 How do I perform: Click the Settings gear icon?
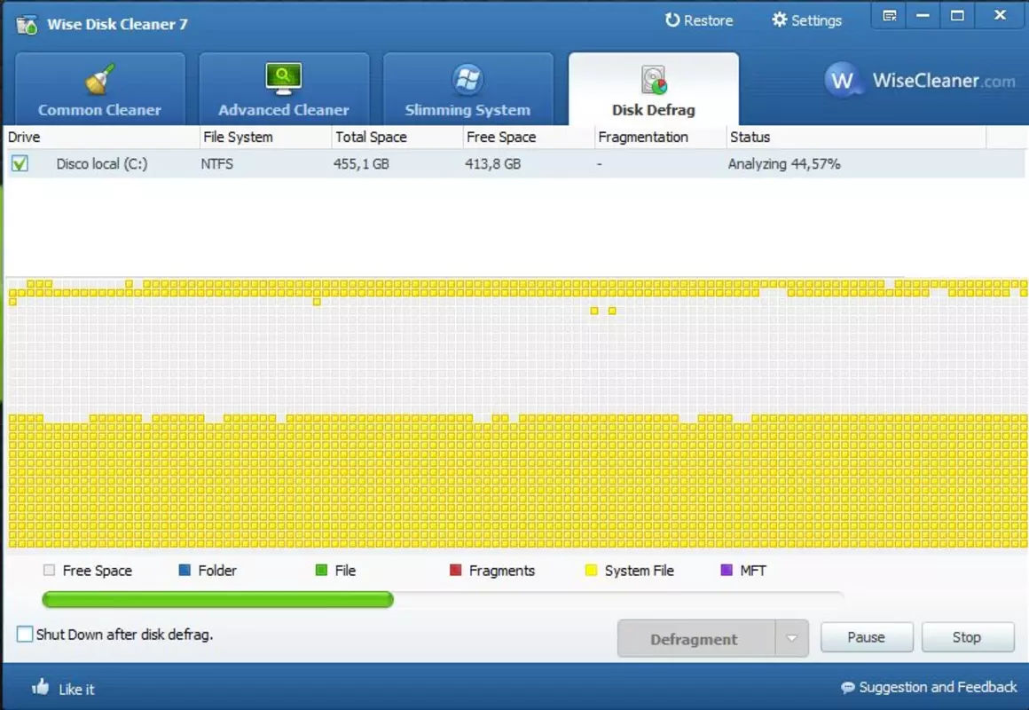[779, 20]
